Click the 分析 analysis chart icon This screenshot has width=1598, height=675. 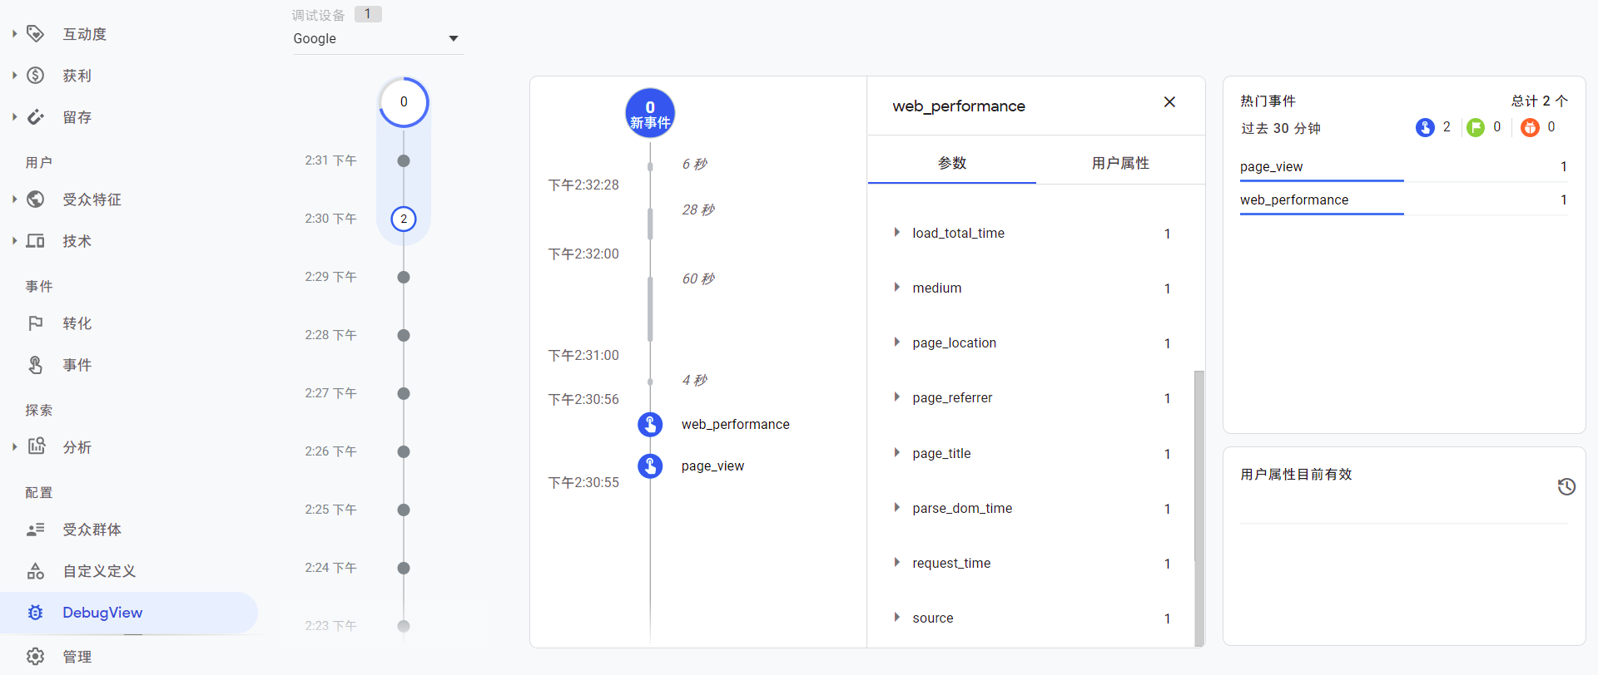pos(36,446)
